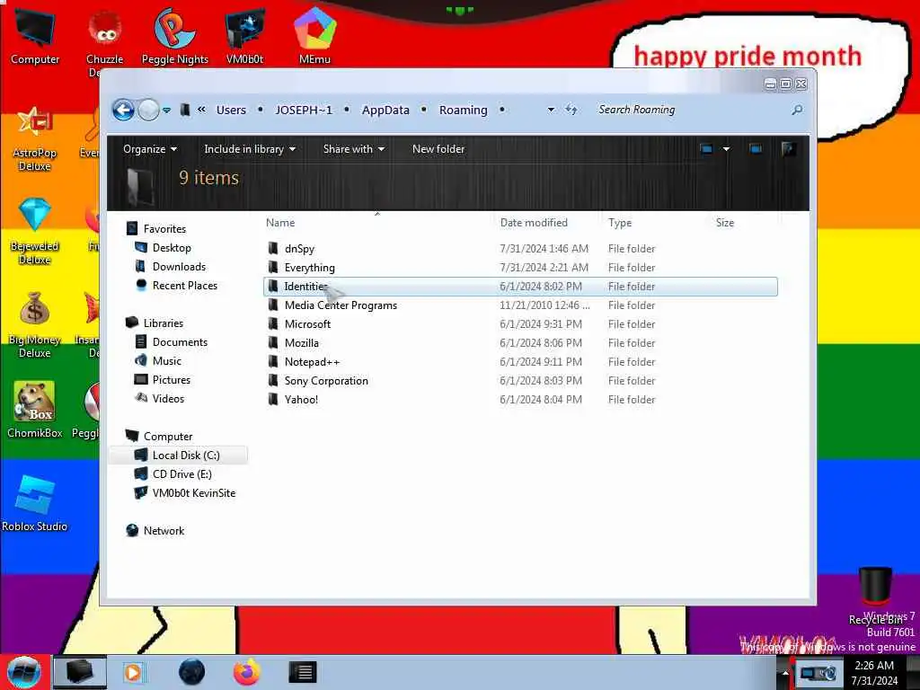Select the Everything folder
This screenshot has height=690, width=920.
[520, 268]
